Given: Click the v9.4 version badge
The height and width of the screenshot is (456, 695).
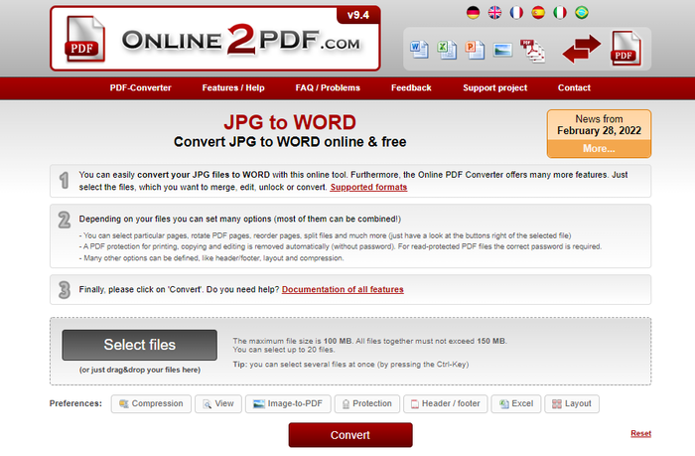Looking at the screenshot, I should point(358,15).
